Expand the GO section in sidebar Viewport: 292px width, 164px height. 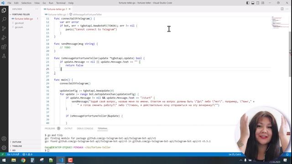(14, 150)
